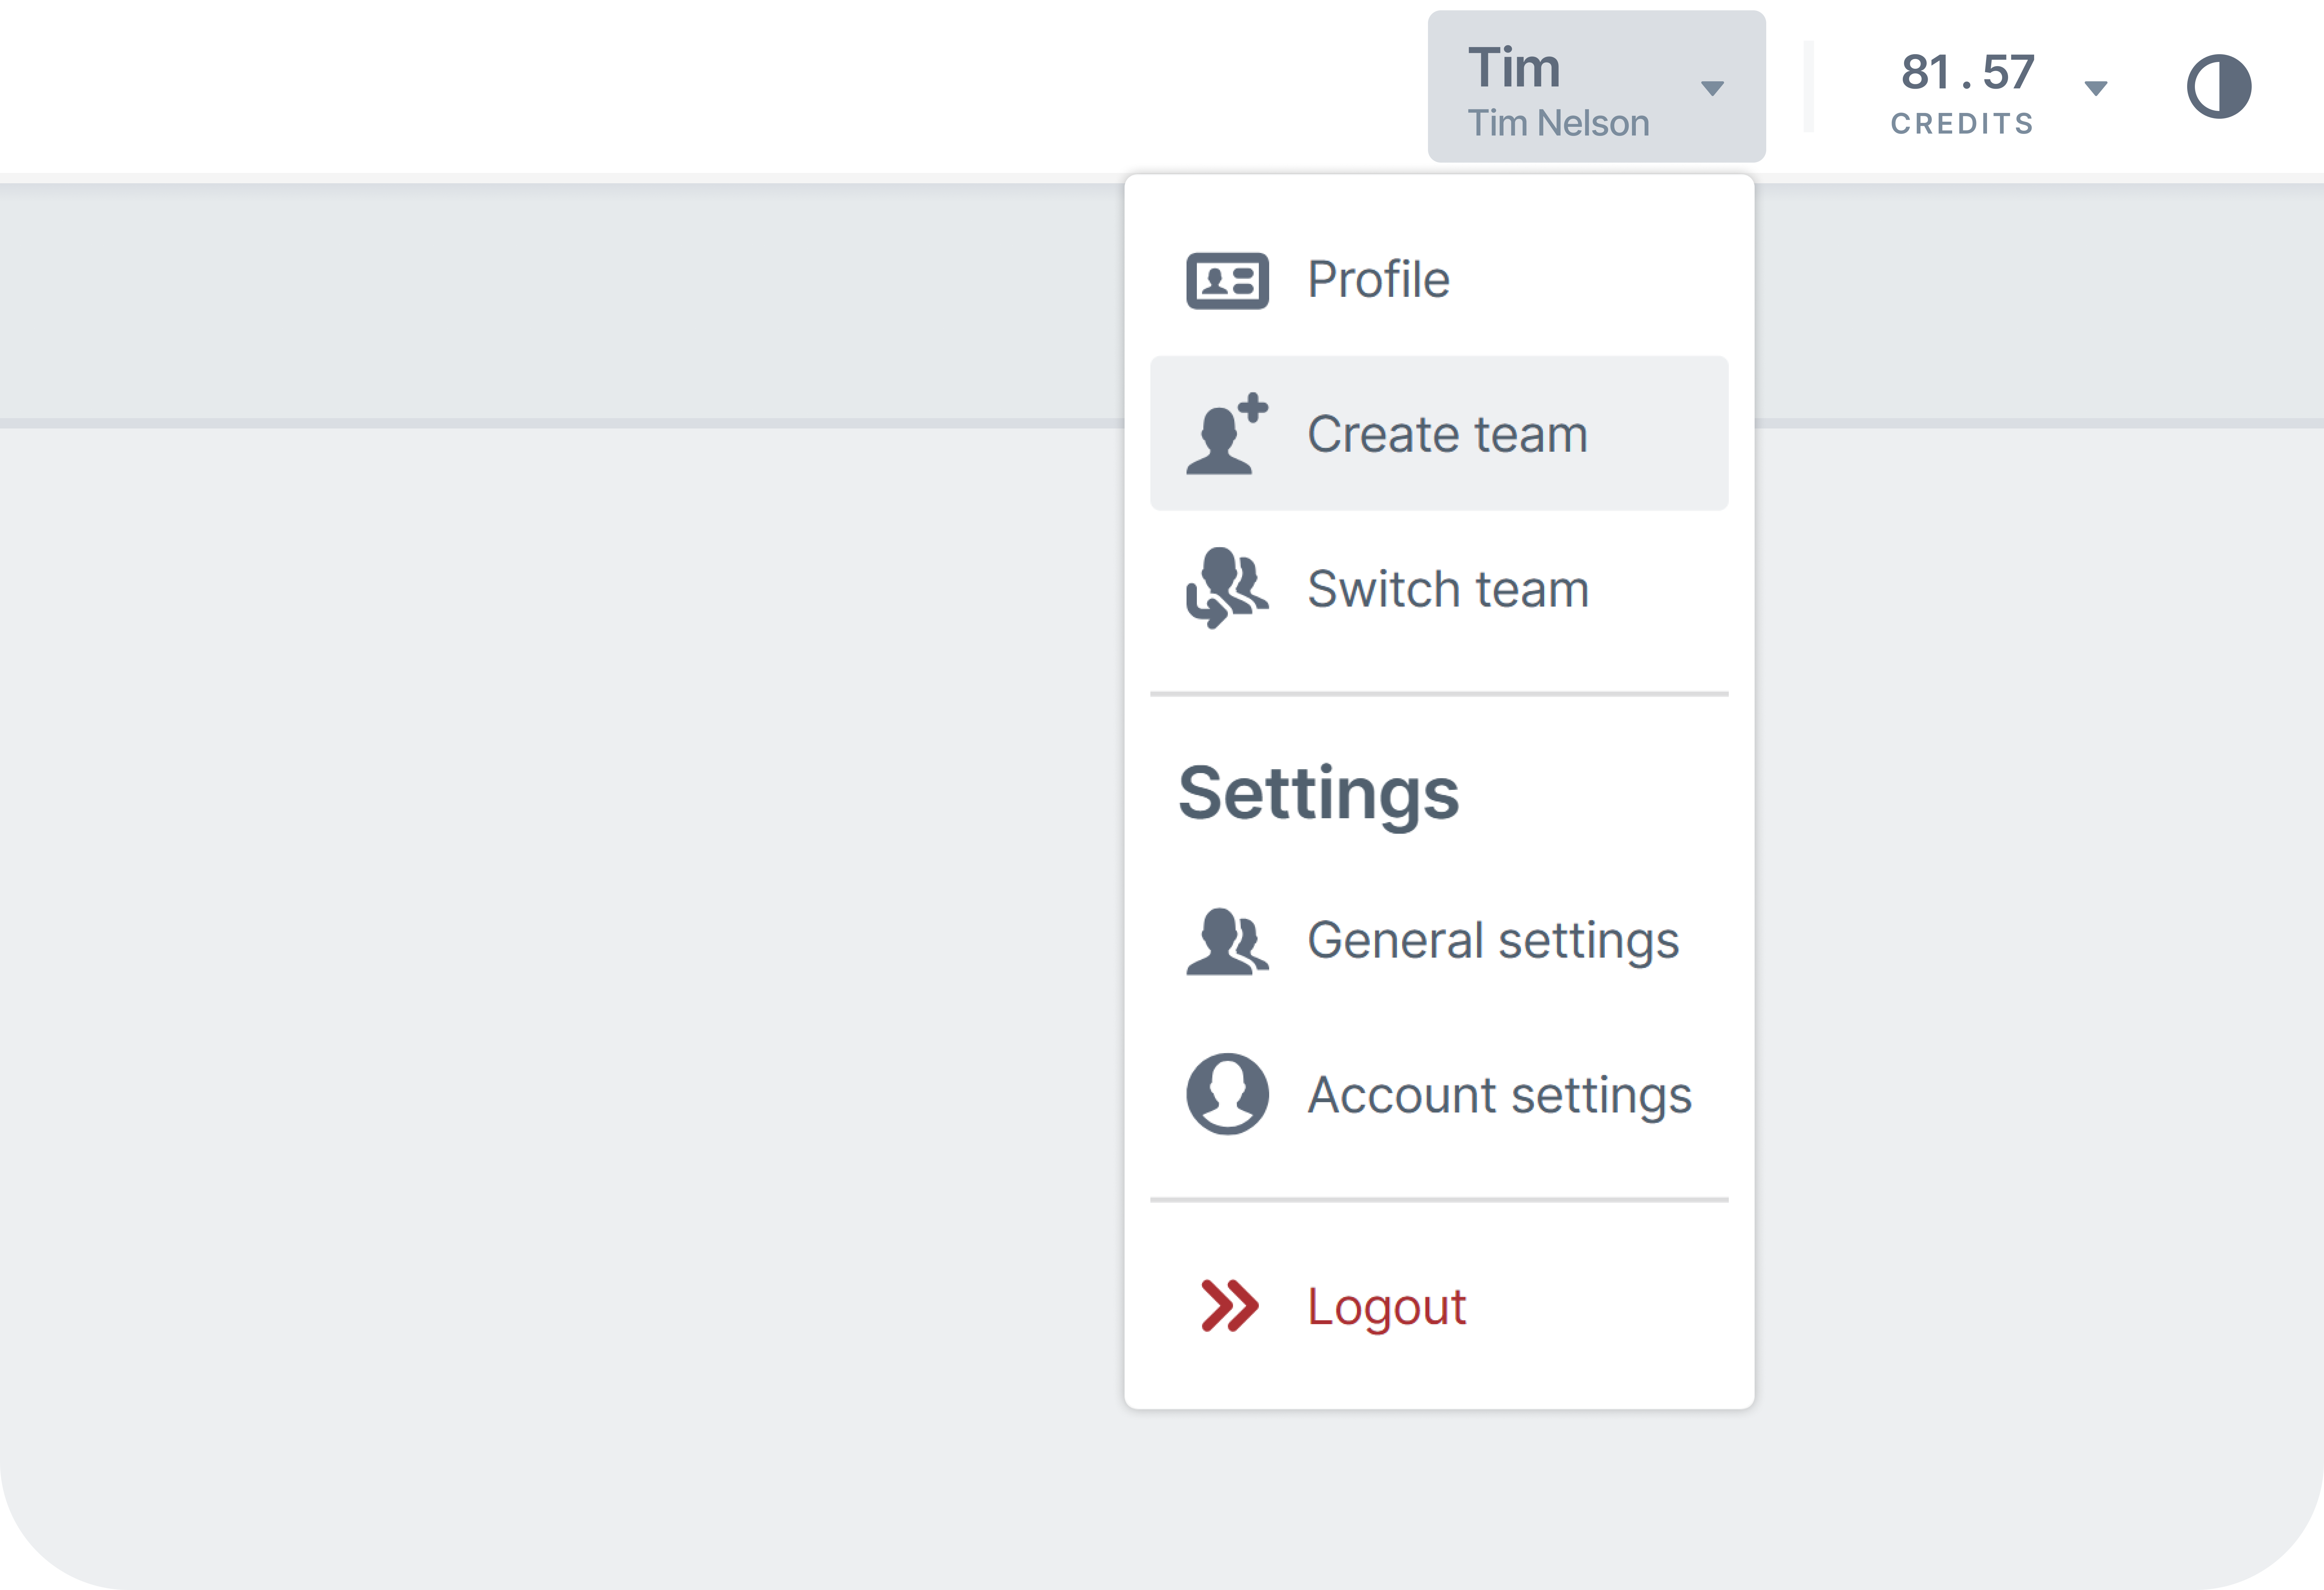Open Profile from the user menu

(1439, 280)
